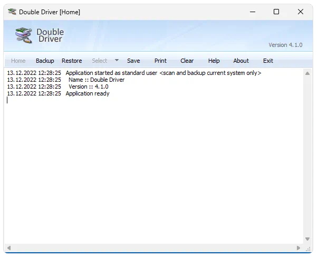Close the Double Driver window

coord(301,12)
